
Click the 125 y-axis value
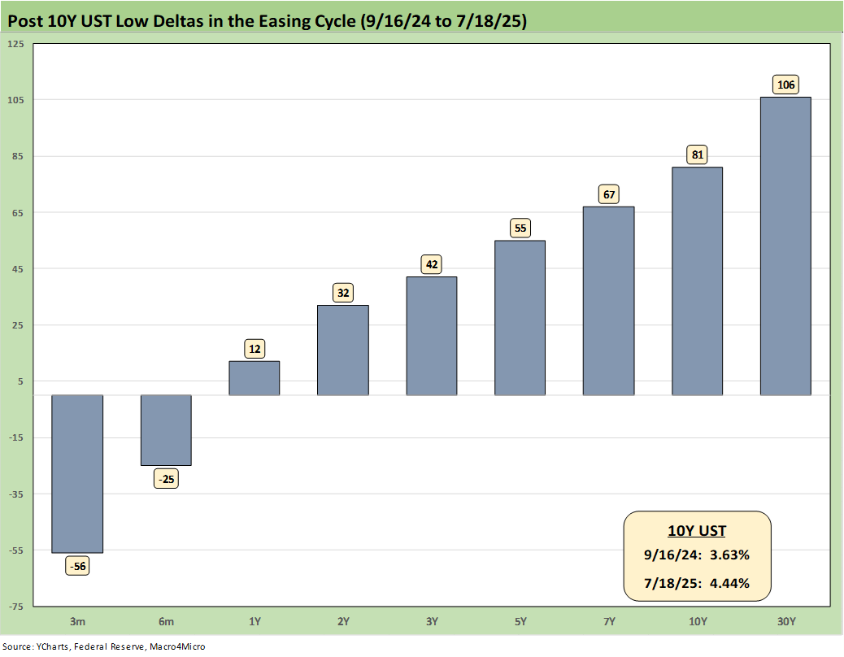(x=16, y=44)
